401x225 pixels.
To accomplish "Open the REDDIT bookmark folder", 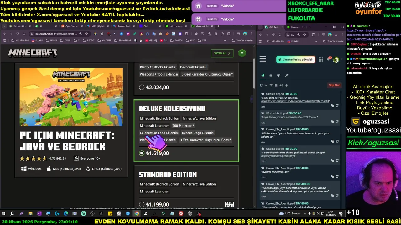I will [x=88, y=40].
